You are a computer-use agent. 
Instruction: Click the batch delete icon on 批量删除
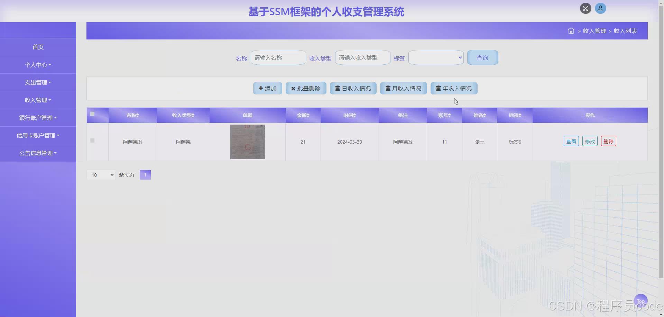pos(294,88)
